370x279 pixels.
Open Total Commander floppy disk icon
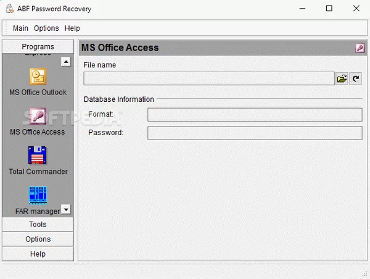38,156
